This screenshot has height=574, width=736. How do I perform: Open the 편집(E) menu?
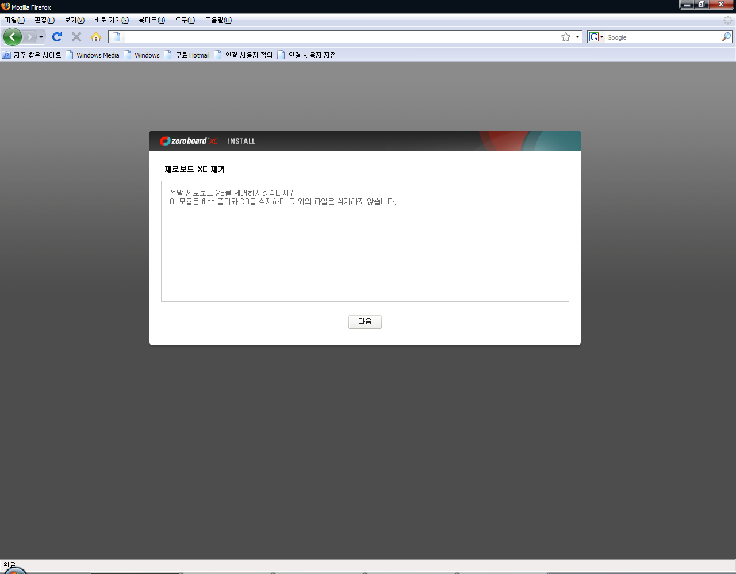click(44, 20)
